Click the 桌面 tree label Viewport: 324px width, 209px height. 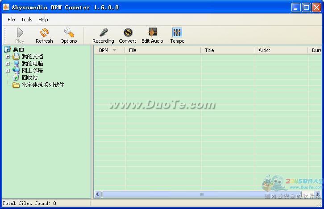[19, 49]
